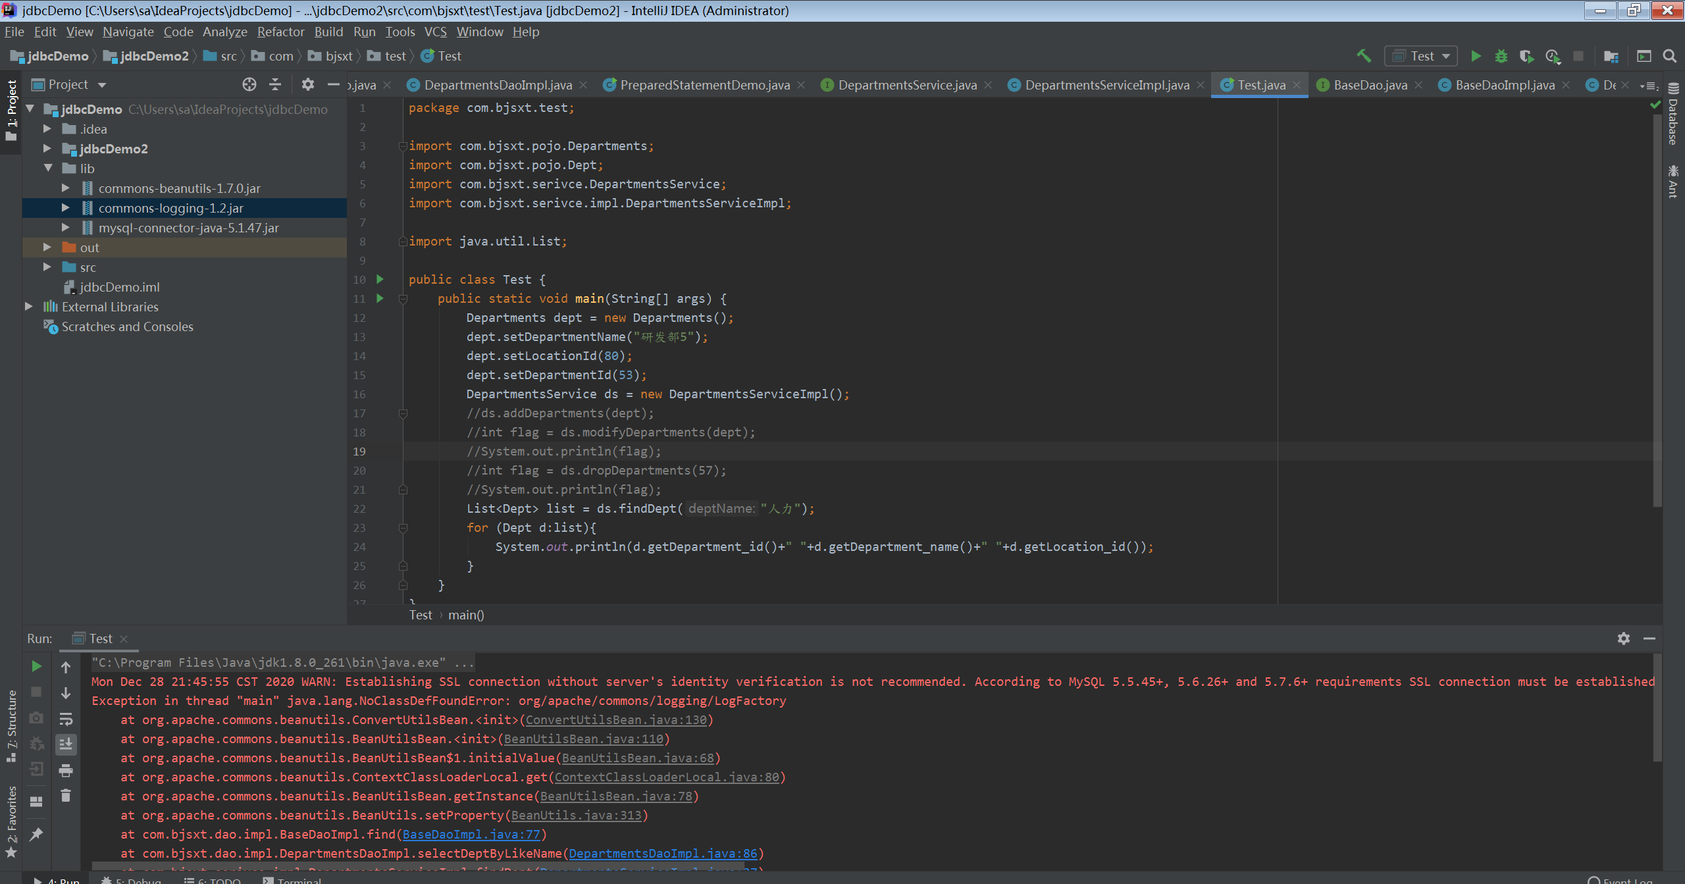Switch to the DepartmentsDaoImpl.java tab

(x=498, y=85)
